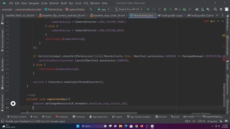Click the Debug app bug icon
The width and height of the screenshot is (230, 129).
(x=165, y=9)
